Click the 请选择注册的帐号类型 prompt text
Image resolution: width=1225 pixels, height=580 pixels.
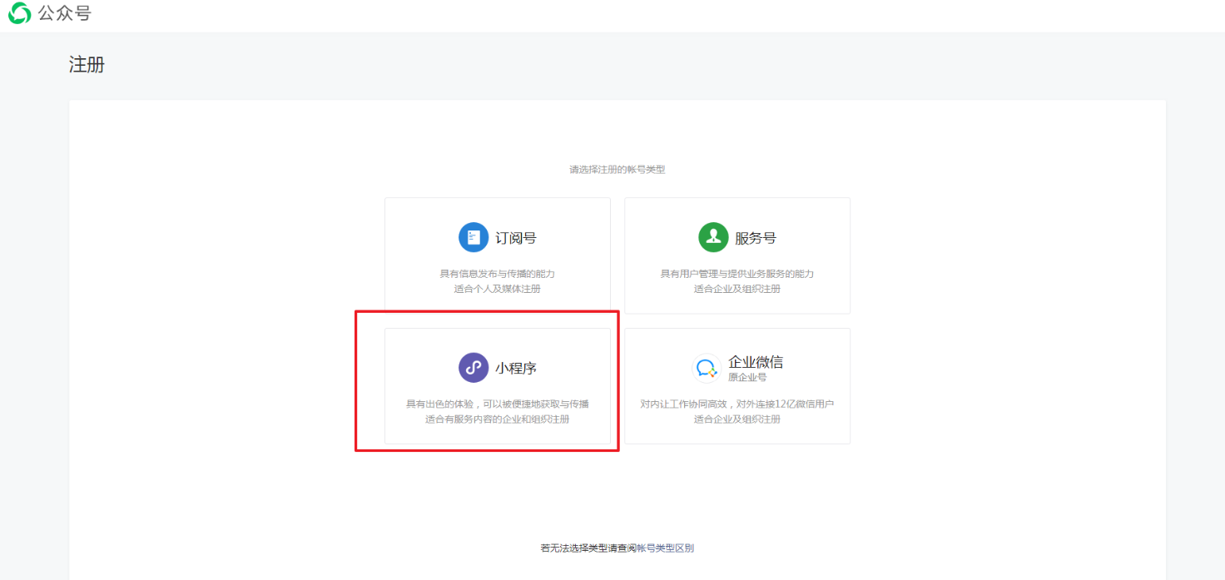coord(617,169)
